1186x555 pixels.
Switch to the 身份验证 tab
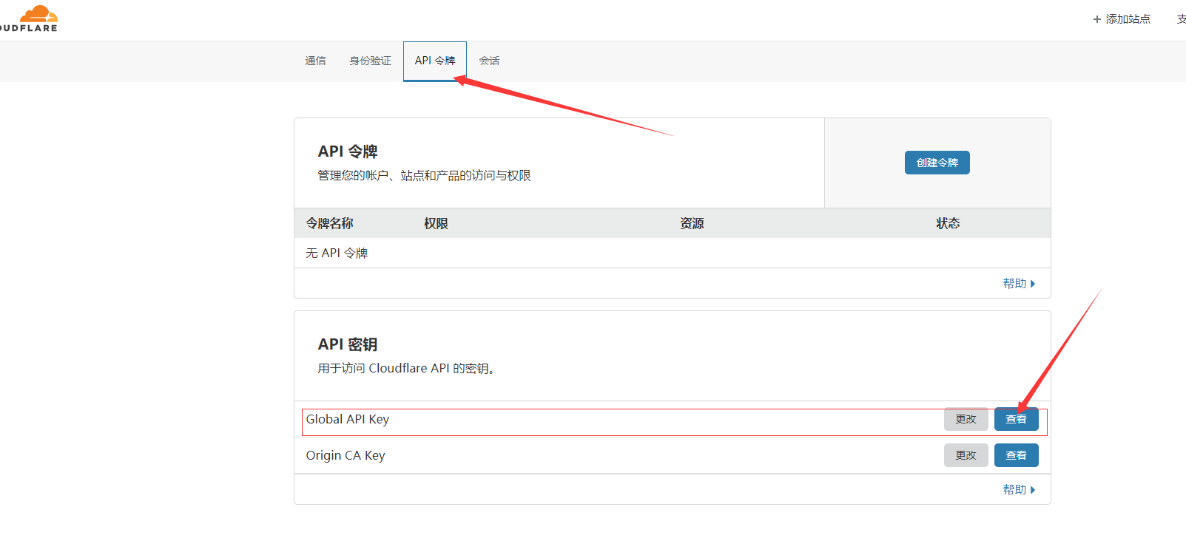tap(370, 61)
